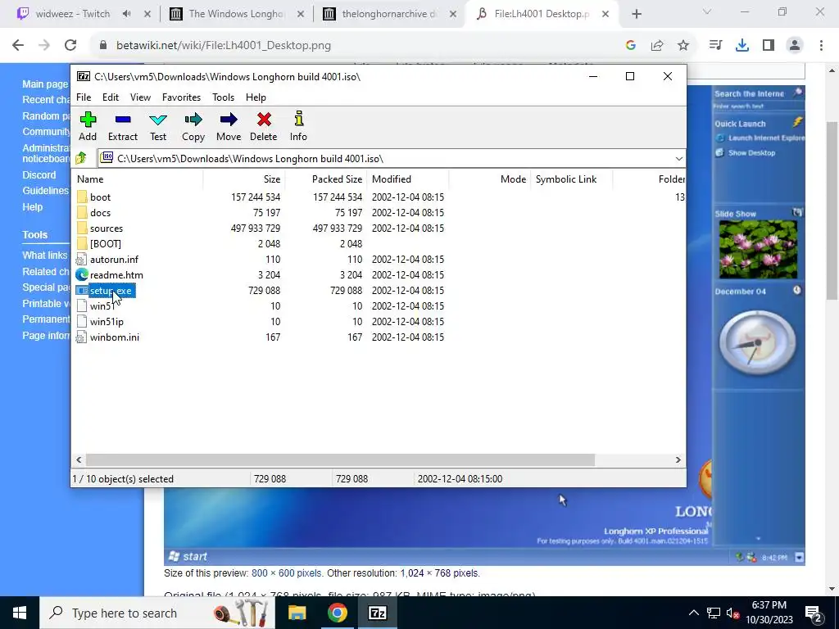This screenshot has width=839, height=629.
Task: Select the Copy toolbar icon
Action: point(193,120)
